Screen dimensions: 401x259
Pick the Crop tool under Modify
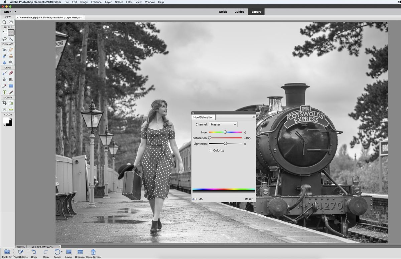point(4,103)
